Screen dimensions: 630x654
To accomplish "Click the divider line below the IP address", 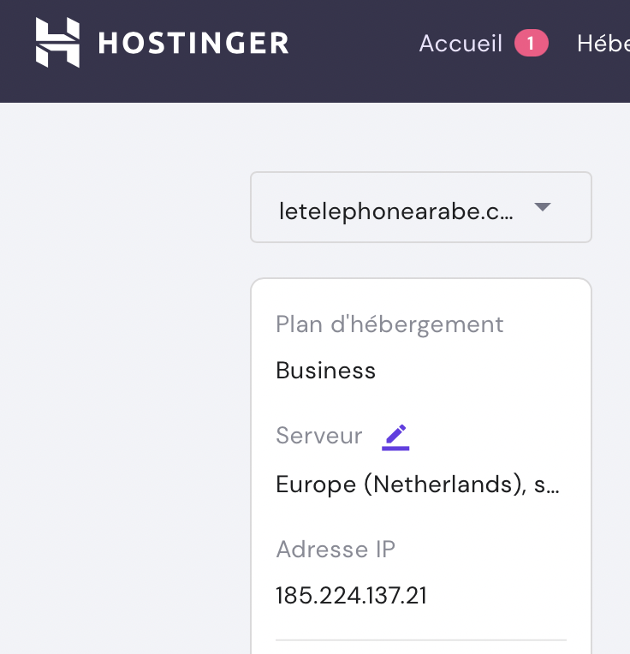I will pos(420,639).
